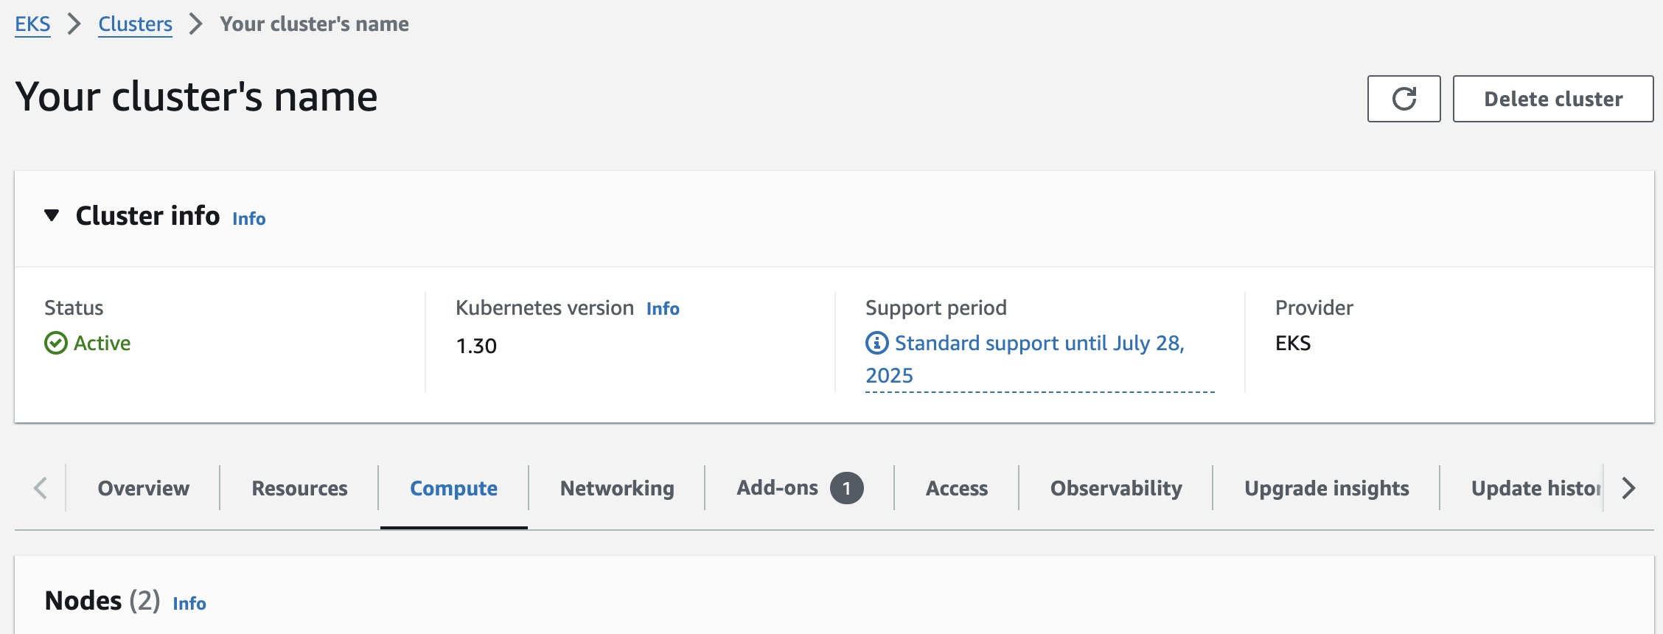Screen dimensions: 1663x634
Task: Click the info icon next to Kubernetes version
Action: pyautogui.click(x=662, y=309)
